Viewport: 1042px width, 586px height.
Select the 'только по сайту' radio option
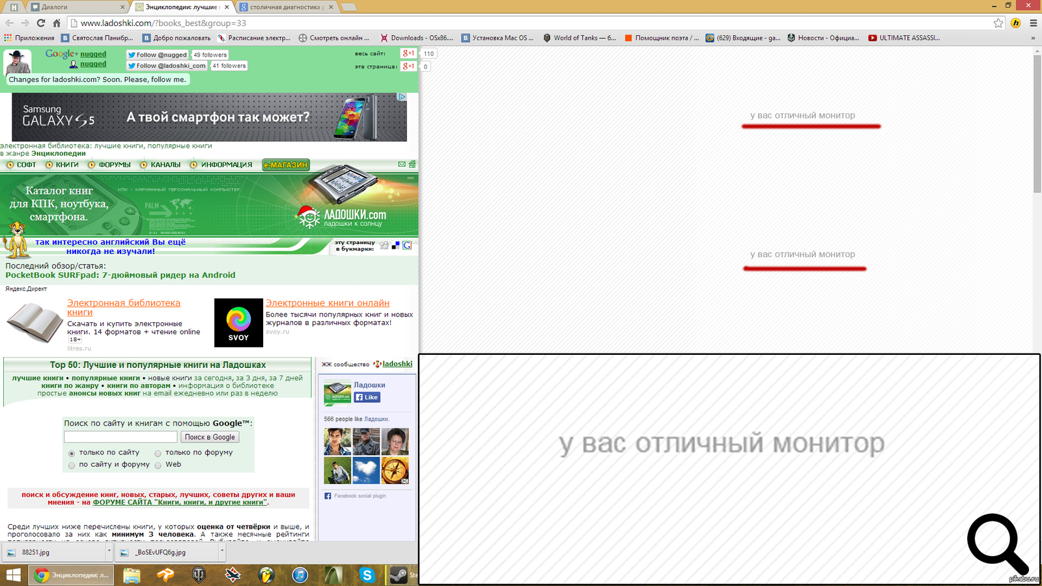pyautogui.click(x=72, y=453)
